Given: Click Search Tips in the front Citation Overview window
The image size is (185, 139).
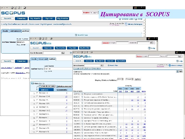Looking at the screenshot, I should pos(113,65).
